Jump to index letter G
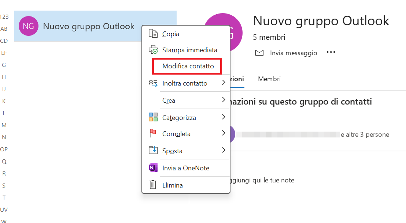The width and height of the screenshot is (406, 223). coord(4,65)
